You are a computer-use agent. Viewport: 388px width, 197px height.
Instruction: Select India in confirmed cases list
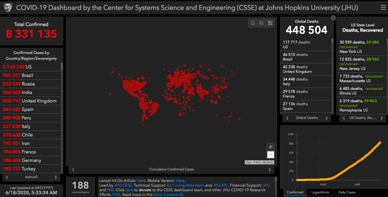click(30, 92)
